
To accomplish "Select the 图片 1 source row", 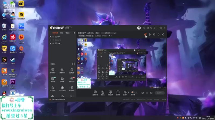I will pyautogui.click(x=62, y=37).
